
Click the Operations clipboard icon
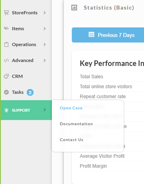click(6, 45)
